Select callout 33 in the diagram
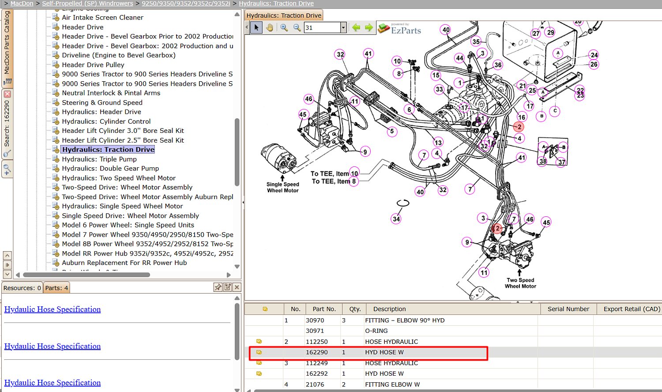Viewport: 662px width, 392px height. coord(439,89)
